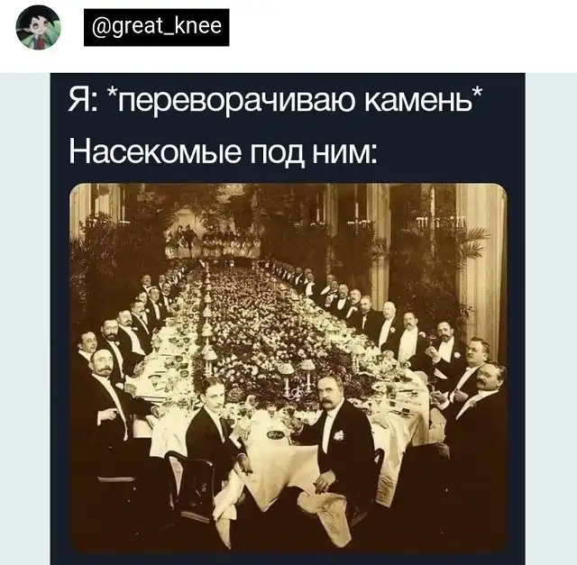The width and height of the screenshot is (577, 565).
Task: Click the word "Насекомые" in the caption
Action: [155, 152]
